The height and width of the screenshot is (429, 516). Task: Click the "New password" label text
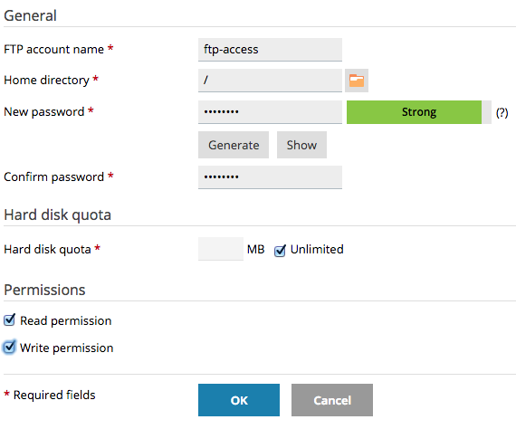(44, 112)
